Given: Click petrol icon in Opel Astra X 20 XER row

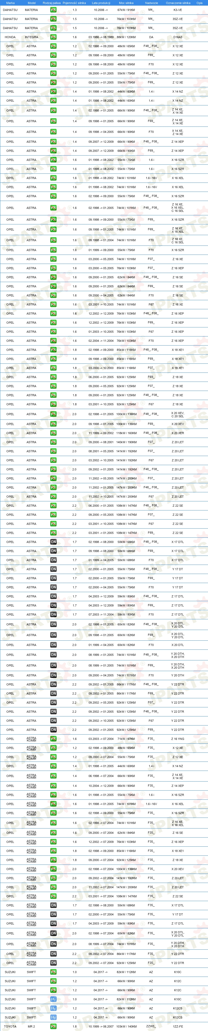Looking at the screenshot, I should [x=53, y=433].
